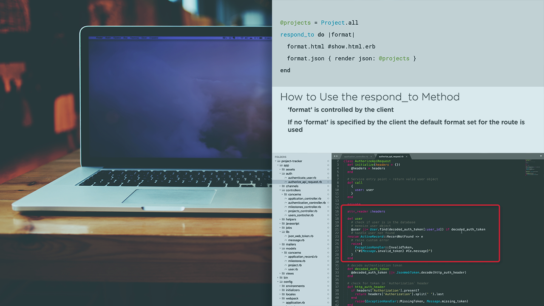The height and width of the screenshot is (306, 544).
Task: Close the authorize_api_request.rb tab
Action: coord(406,156)
